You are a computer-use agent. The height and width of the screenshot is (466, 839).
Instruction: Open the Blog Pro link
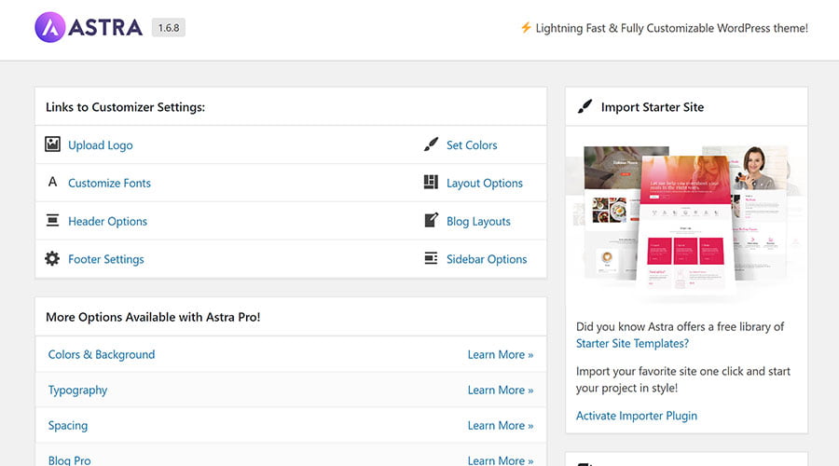click(x=70, y=460)
